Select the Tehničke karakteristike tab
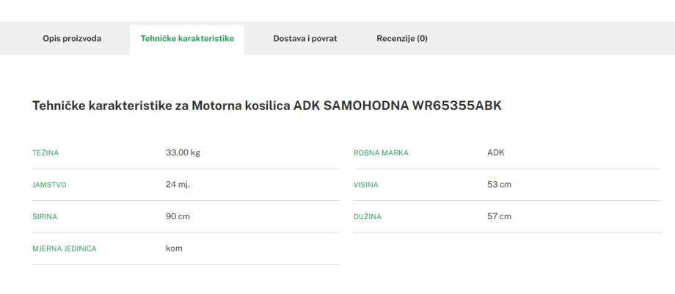675x294 pixels. [x=187, y=39]
